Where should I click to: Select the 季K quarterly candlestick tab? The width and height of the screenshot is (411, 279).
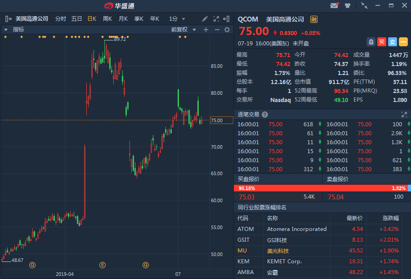point(138,19)
